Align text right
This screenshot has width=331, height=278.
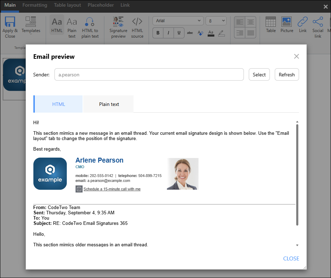[x=240, y=33]
